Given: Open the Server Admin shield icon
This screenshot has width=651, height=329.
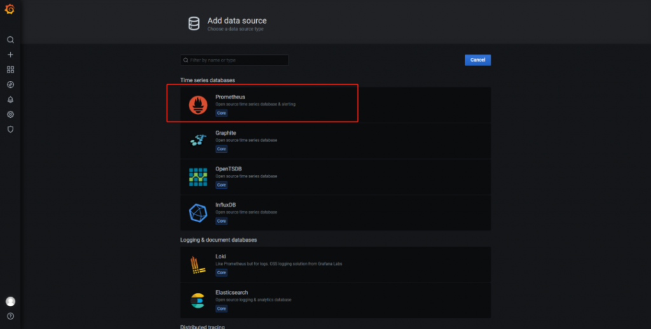Looking at the screenshot, I should point(10,129).
